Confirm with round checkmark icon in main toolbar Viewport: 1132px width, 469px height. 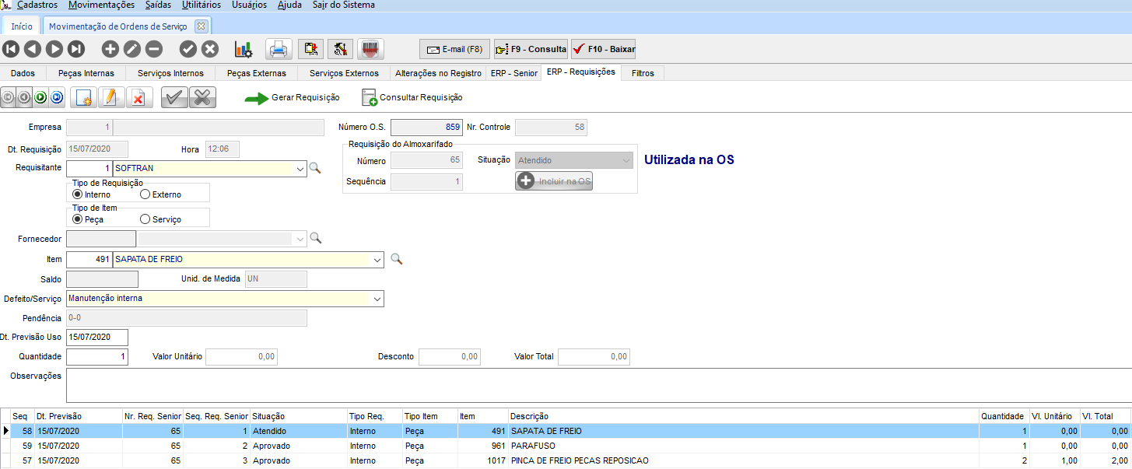pyautogui.click(x=188, y=49)
